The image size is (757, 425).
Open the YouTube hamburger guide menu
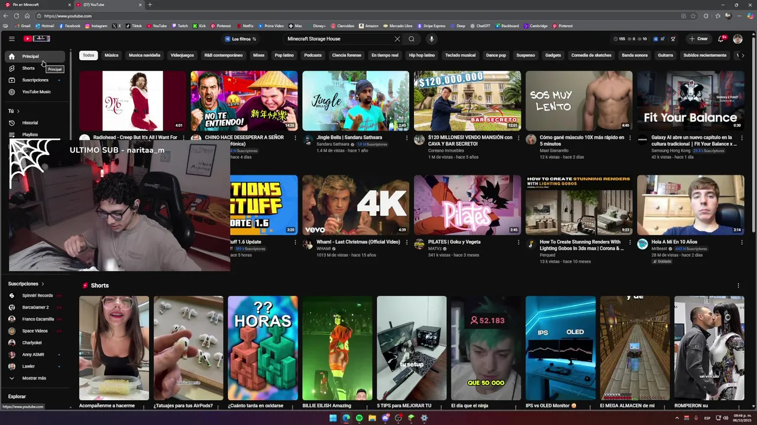(x=11, y=39)
